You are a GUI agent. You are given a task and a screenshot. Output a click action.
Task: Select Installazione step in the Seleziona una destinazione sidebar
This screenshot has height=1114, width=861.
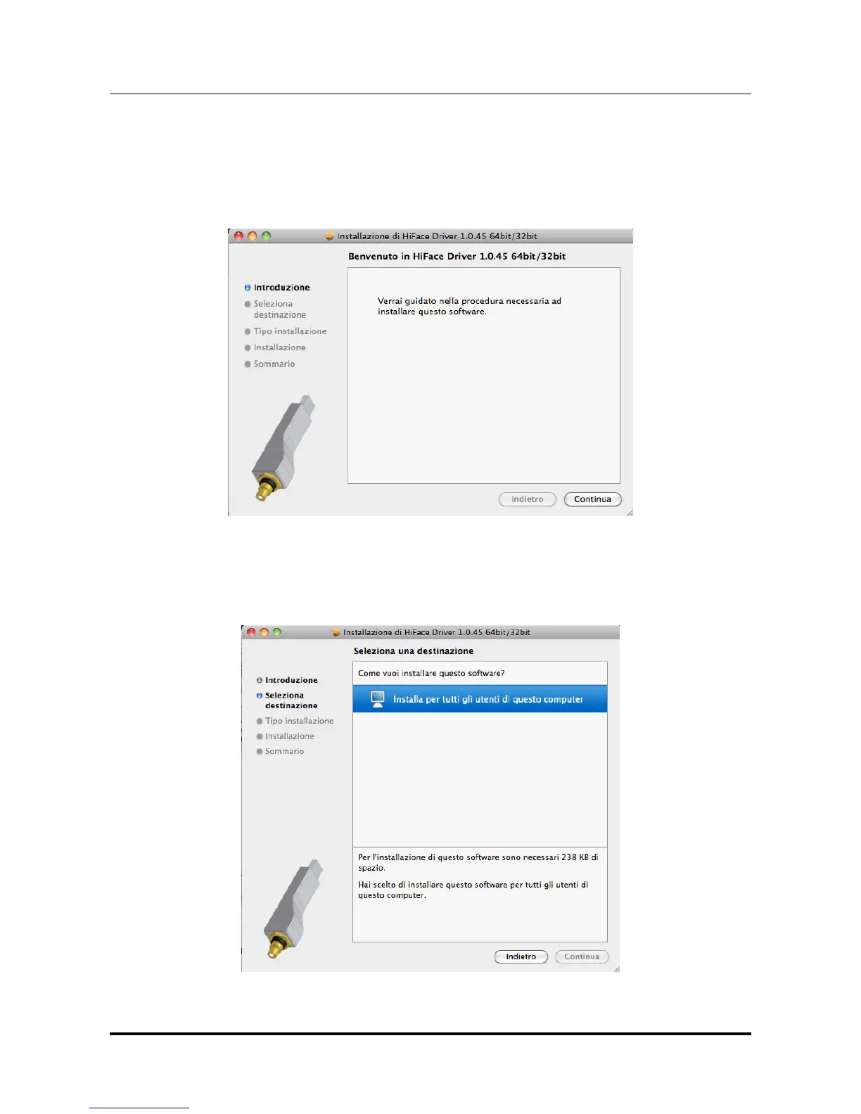(x=289, y=736)
